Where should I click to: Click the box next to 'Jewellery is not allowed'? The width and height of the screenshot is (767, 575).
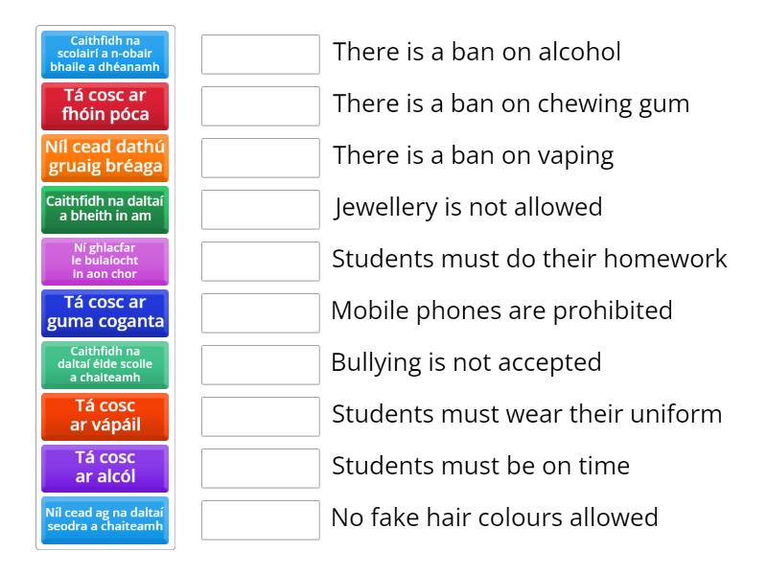tap(260, 210)
